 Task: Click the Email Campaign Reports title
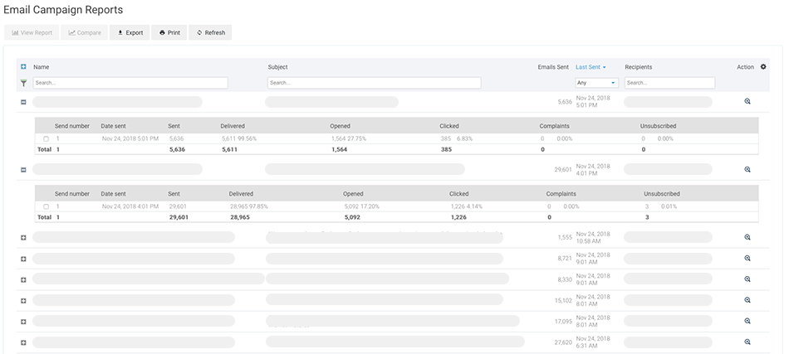coord(63,10)
